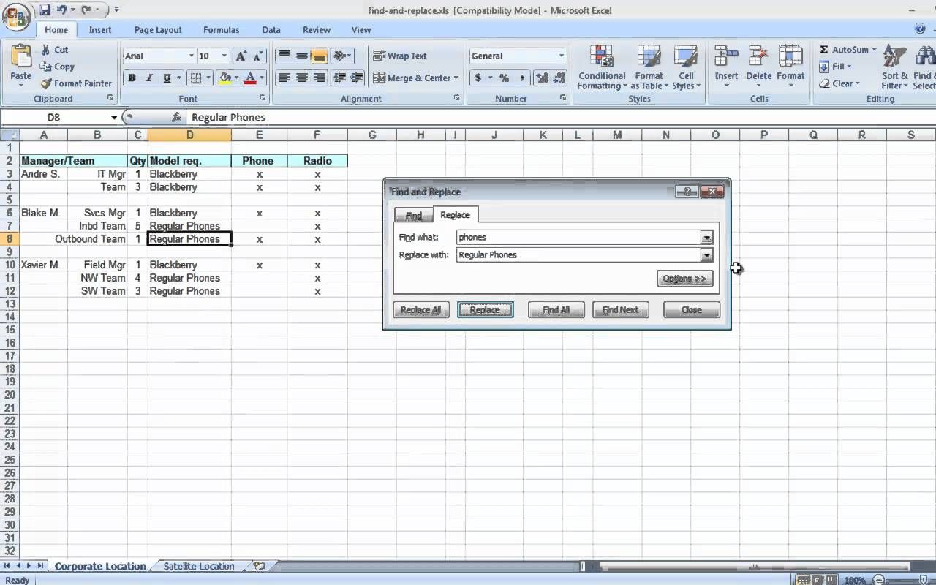Apply comma style
936x585 pixels.
(521, 78)
